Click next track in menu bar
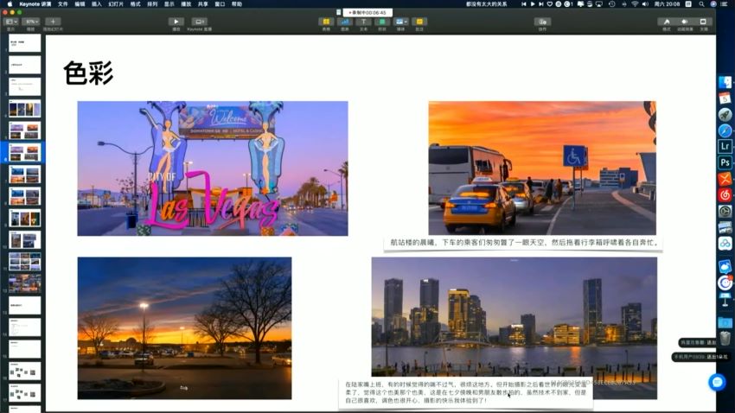Viewport: 735px width, 413px height. 541,3
